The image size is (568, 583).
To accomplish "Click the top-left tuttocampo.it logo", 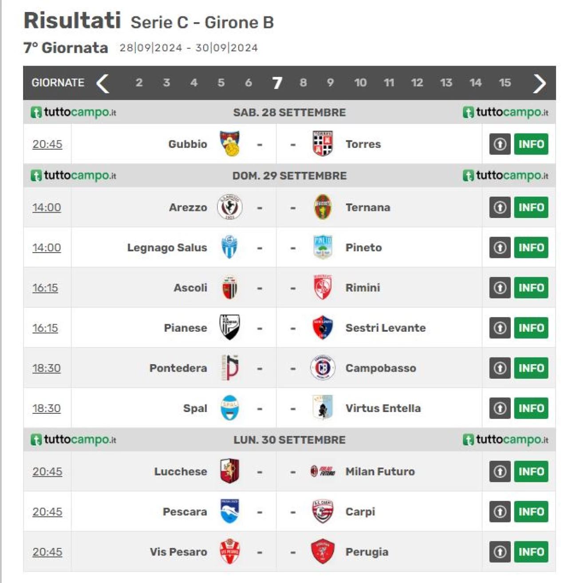I will point(73,112).
